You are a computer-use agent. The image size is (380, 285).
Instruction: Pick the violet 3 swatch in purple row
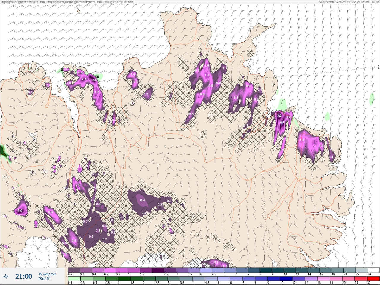coord(182,270)
